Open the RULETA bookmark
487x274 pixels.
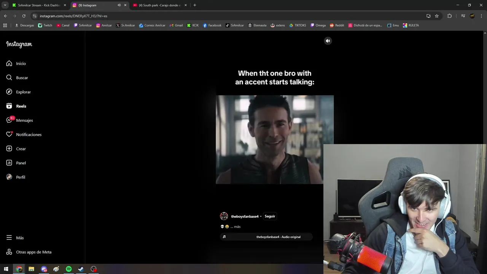(x=411, y=25)
